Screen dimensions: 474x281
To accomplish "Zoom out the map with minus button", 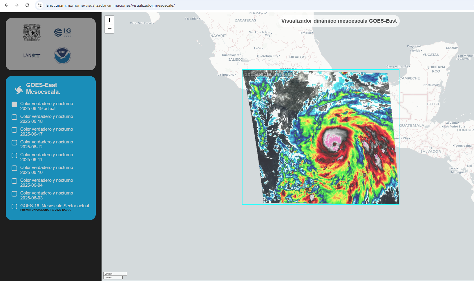I will (x=109, y=29).
